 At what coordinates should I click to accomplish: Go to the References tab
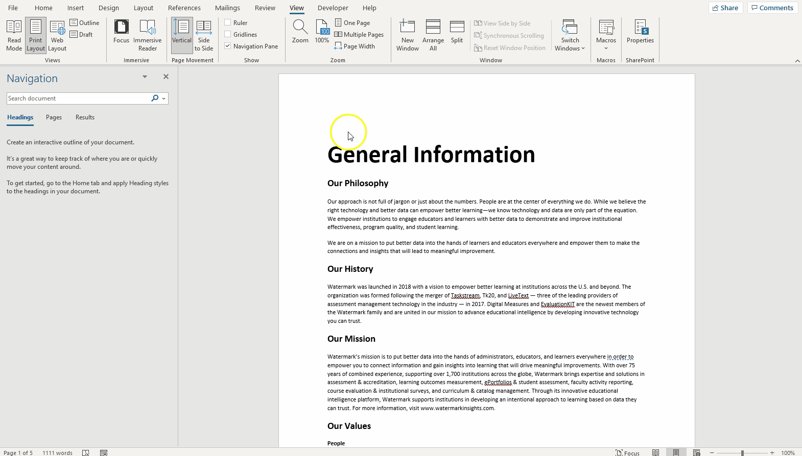[184, 8]
